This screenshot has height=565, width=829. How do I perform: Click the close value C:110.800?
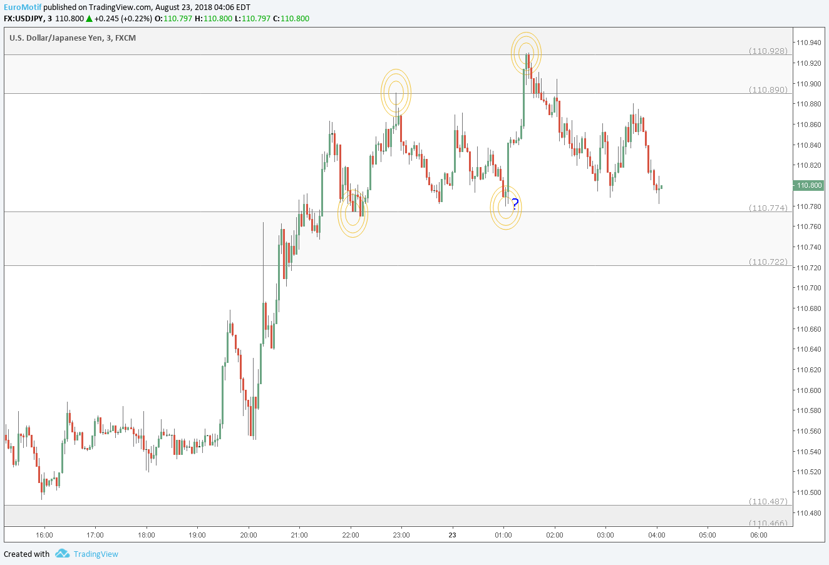(291, 19)
